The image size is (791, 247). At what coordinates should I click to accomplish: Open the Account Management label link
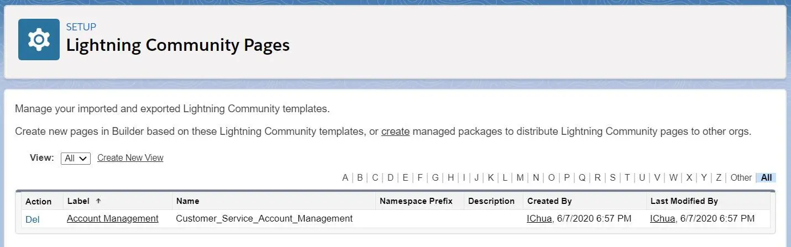[113, 218]
